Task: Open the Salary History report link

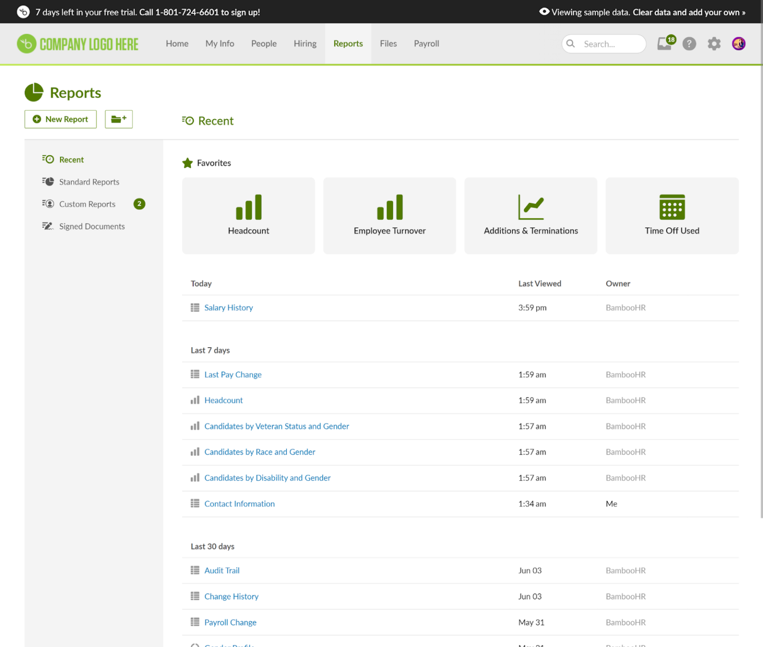Action: click(x=229, y=308)
